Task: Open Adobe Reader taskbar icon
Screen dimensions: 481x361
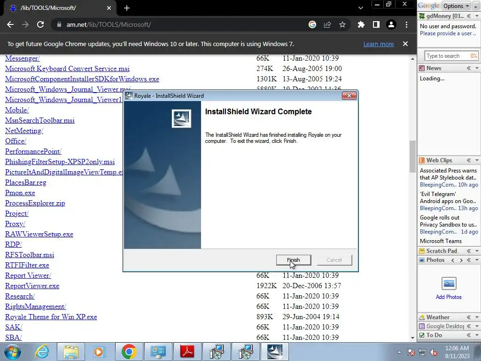Action: 187,352
